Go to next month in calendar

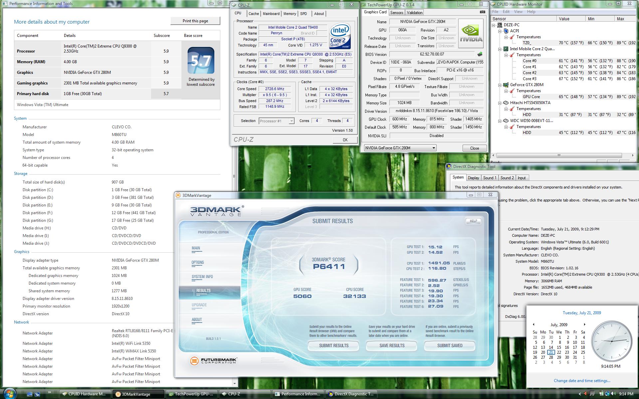coord(584,325)
